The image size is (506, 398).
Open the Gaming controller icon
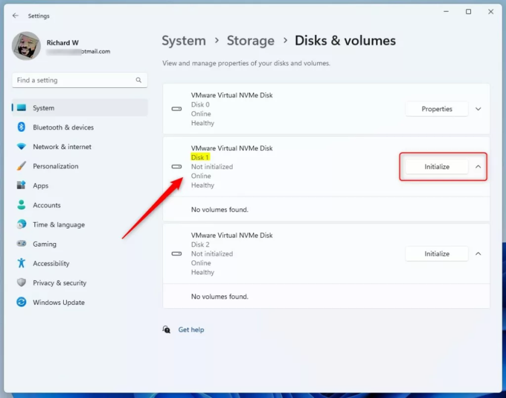point(21,244)
